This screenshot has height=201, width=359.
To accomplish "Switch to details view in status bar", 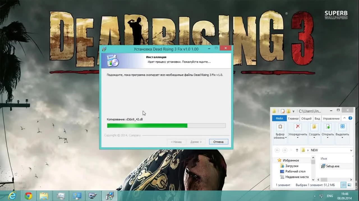I will tap(343, 184).
